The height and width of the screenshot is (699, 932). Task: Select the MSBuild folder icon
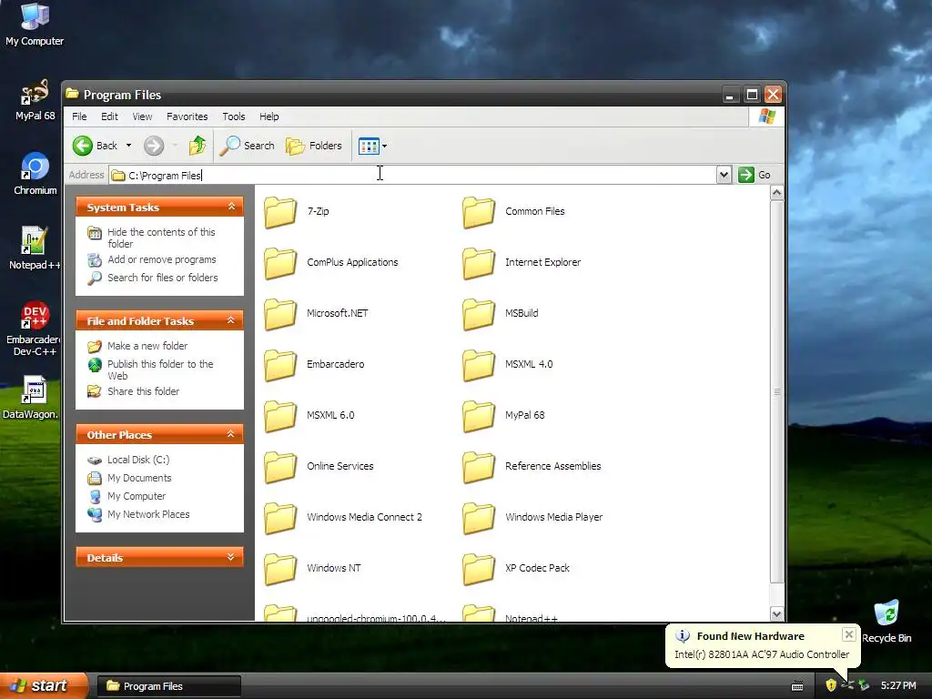(479, 314)
